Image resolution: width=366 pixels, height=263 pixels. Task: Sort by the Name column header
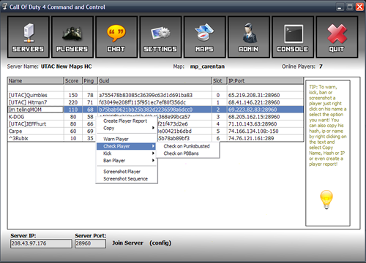[36, 81]
